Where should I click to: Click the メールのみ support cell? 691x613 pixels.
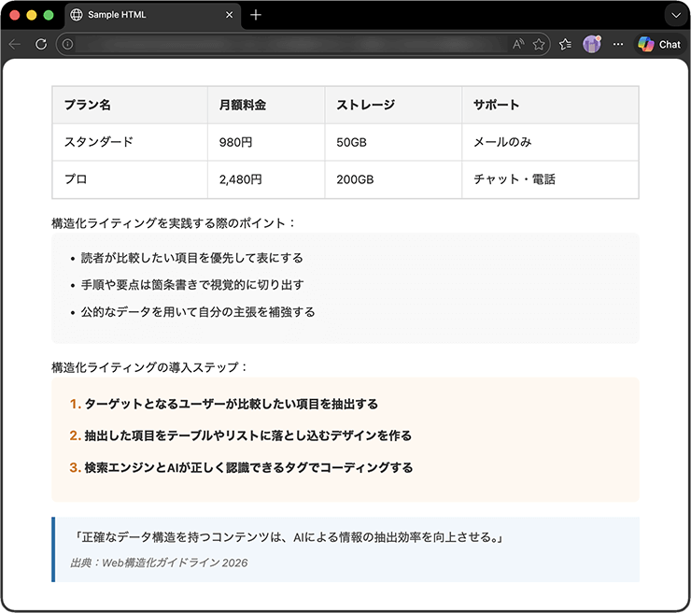pos(550,142)
